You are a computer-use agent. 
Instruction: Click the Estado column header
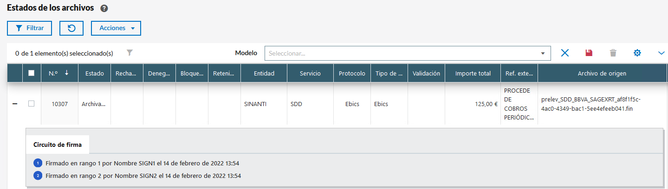(x=94, y=73)
